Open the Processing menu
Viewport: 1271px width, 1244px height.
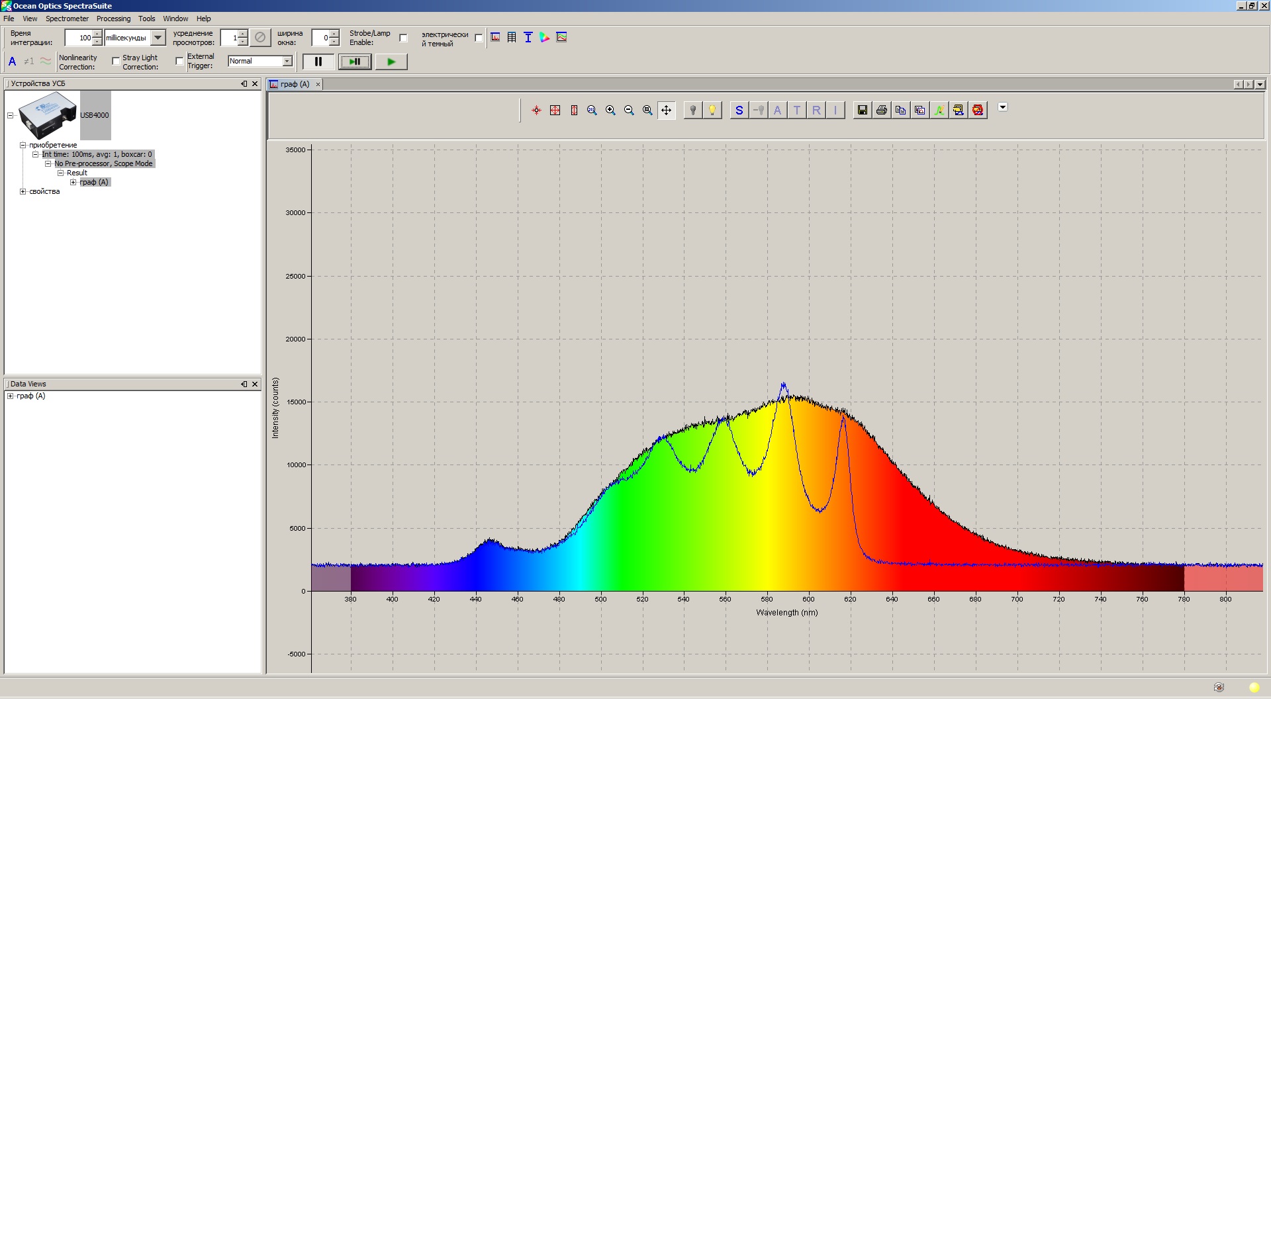(113, 19)
